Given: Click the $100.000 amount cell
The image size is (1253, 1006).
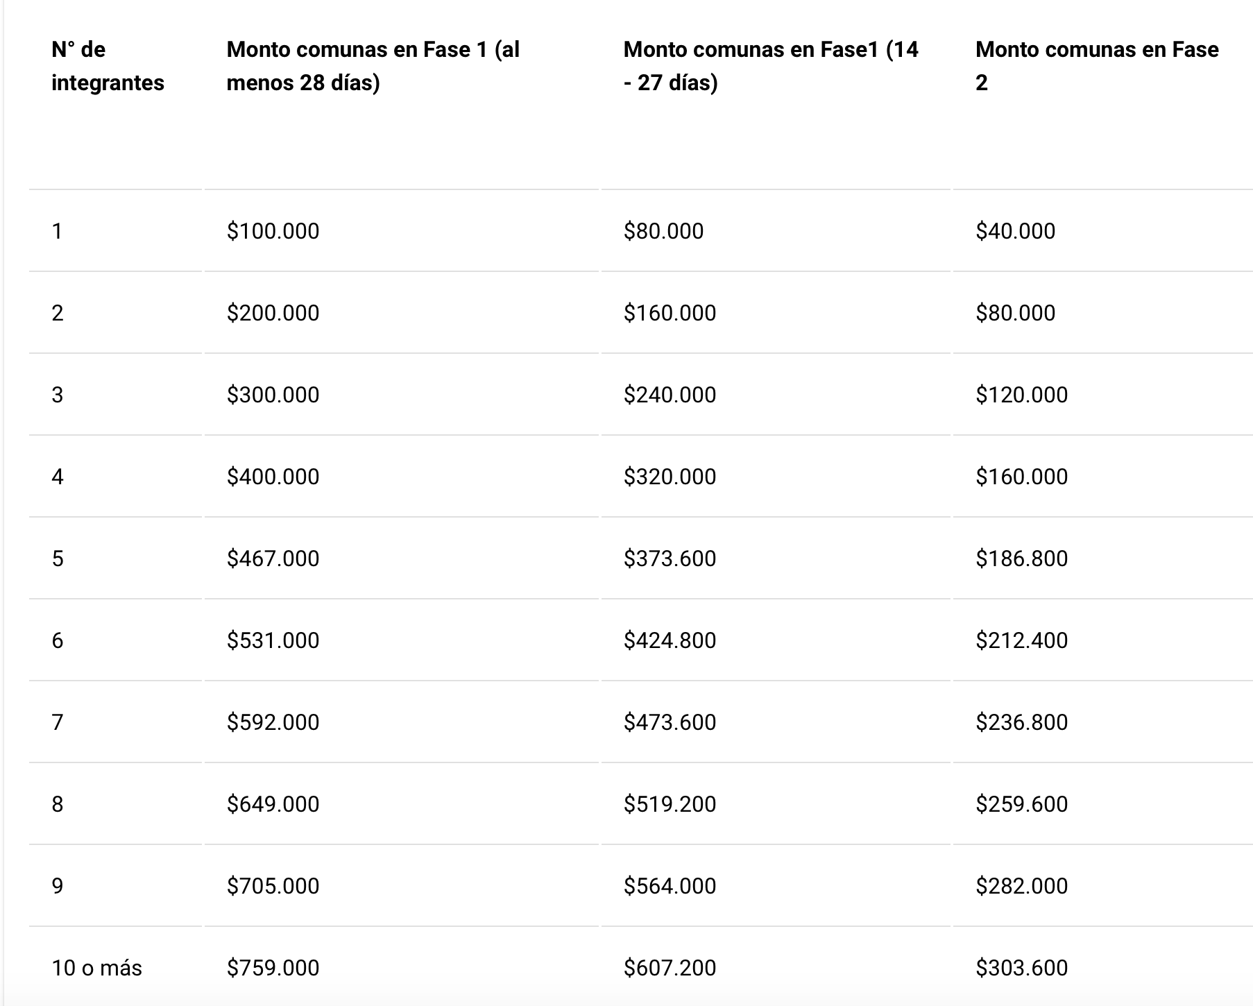Looking at the screenshot, I should [273, 231].
